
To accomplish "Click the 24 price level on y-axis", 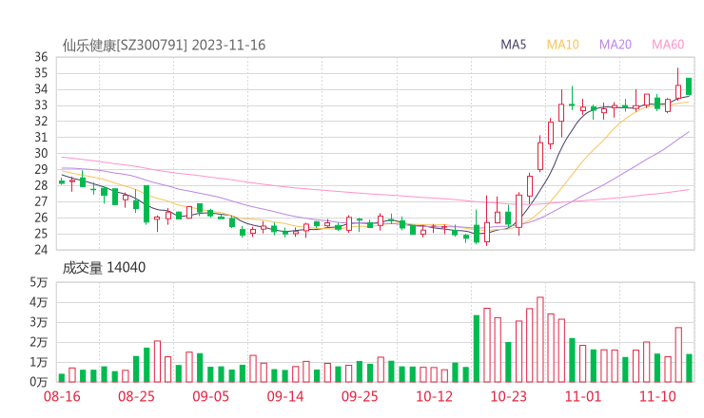I will tap(41, 251).
